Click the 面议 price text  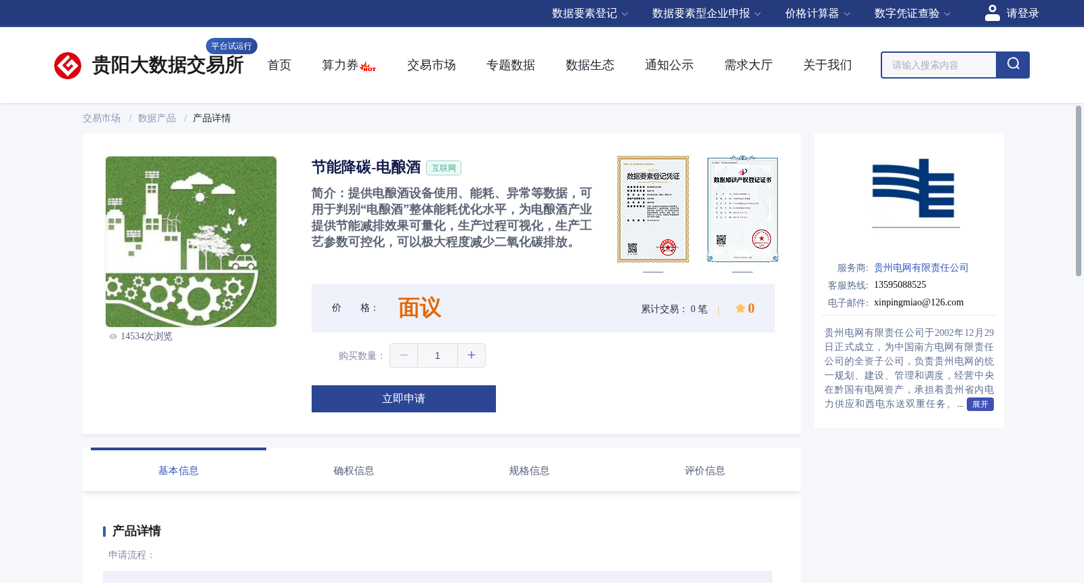click(419, 308)
